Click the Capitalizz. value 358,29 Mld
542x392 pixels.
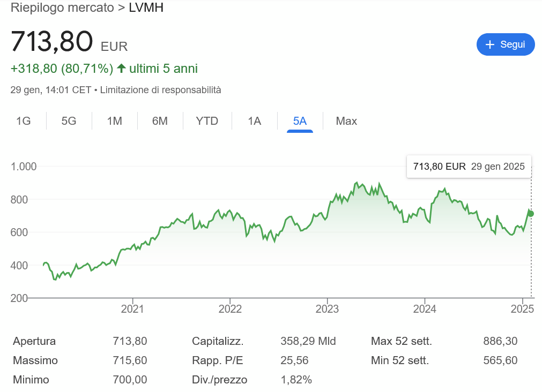point(308,341)
